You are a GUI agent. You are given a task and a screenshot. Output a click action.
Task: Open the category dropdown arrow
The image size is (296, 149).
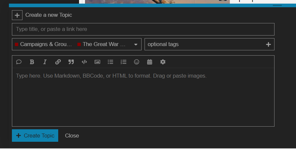(136, 44)
